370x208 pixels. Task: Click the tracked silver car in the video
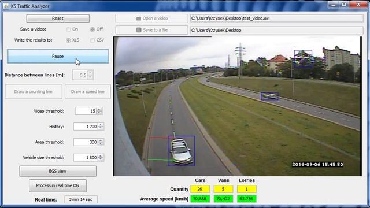click(181, 151)
